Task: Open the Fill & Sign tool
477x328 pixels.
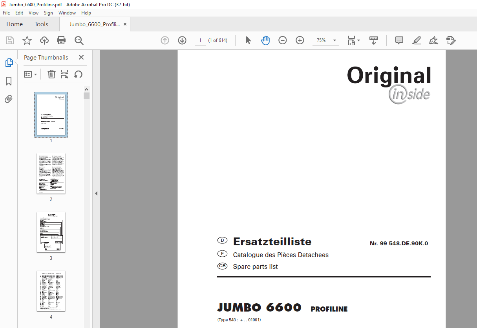Action: point(451,40)
